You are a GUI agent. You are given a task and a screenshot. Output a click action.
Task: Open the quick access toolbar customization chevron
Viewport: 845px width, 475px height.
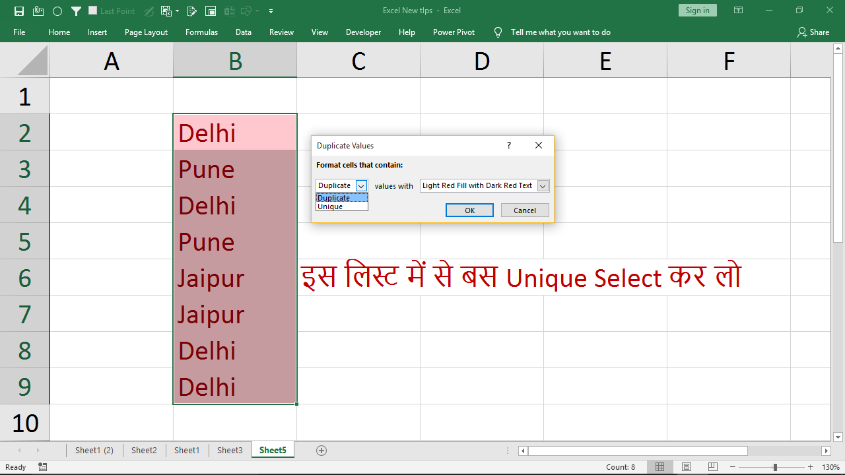(x=271, y=11)
